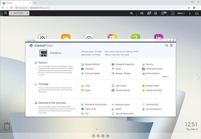Image resolution: width=201 pixels, height=139 pixels.
Task: Open Storage & Snapshots
Action: click(x=123, y=64)
